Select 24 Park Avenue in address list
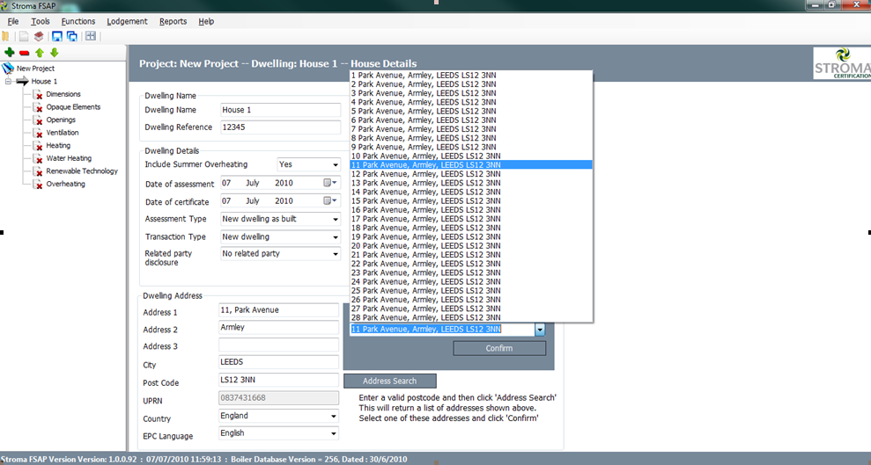The width and height of the screenshot is (871, 465). 471,281
